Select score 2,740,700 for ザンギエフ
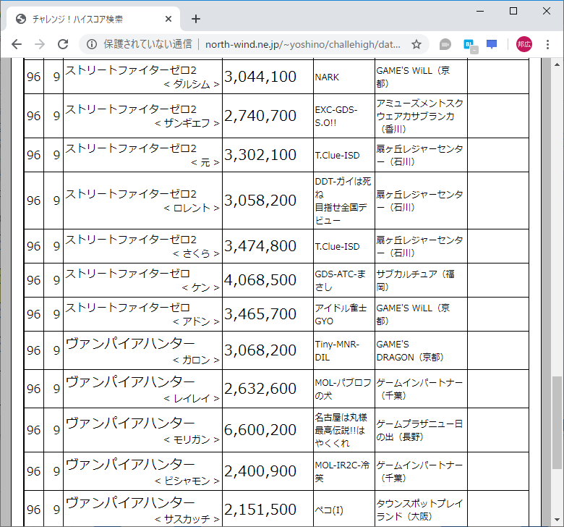The image size is (564, 527). (260, 116)
